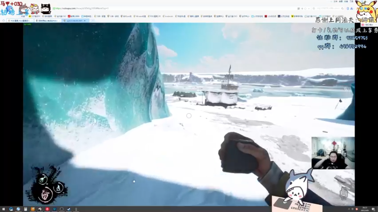Expand hidden system tray icons chevron

click(349, 209)
